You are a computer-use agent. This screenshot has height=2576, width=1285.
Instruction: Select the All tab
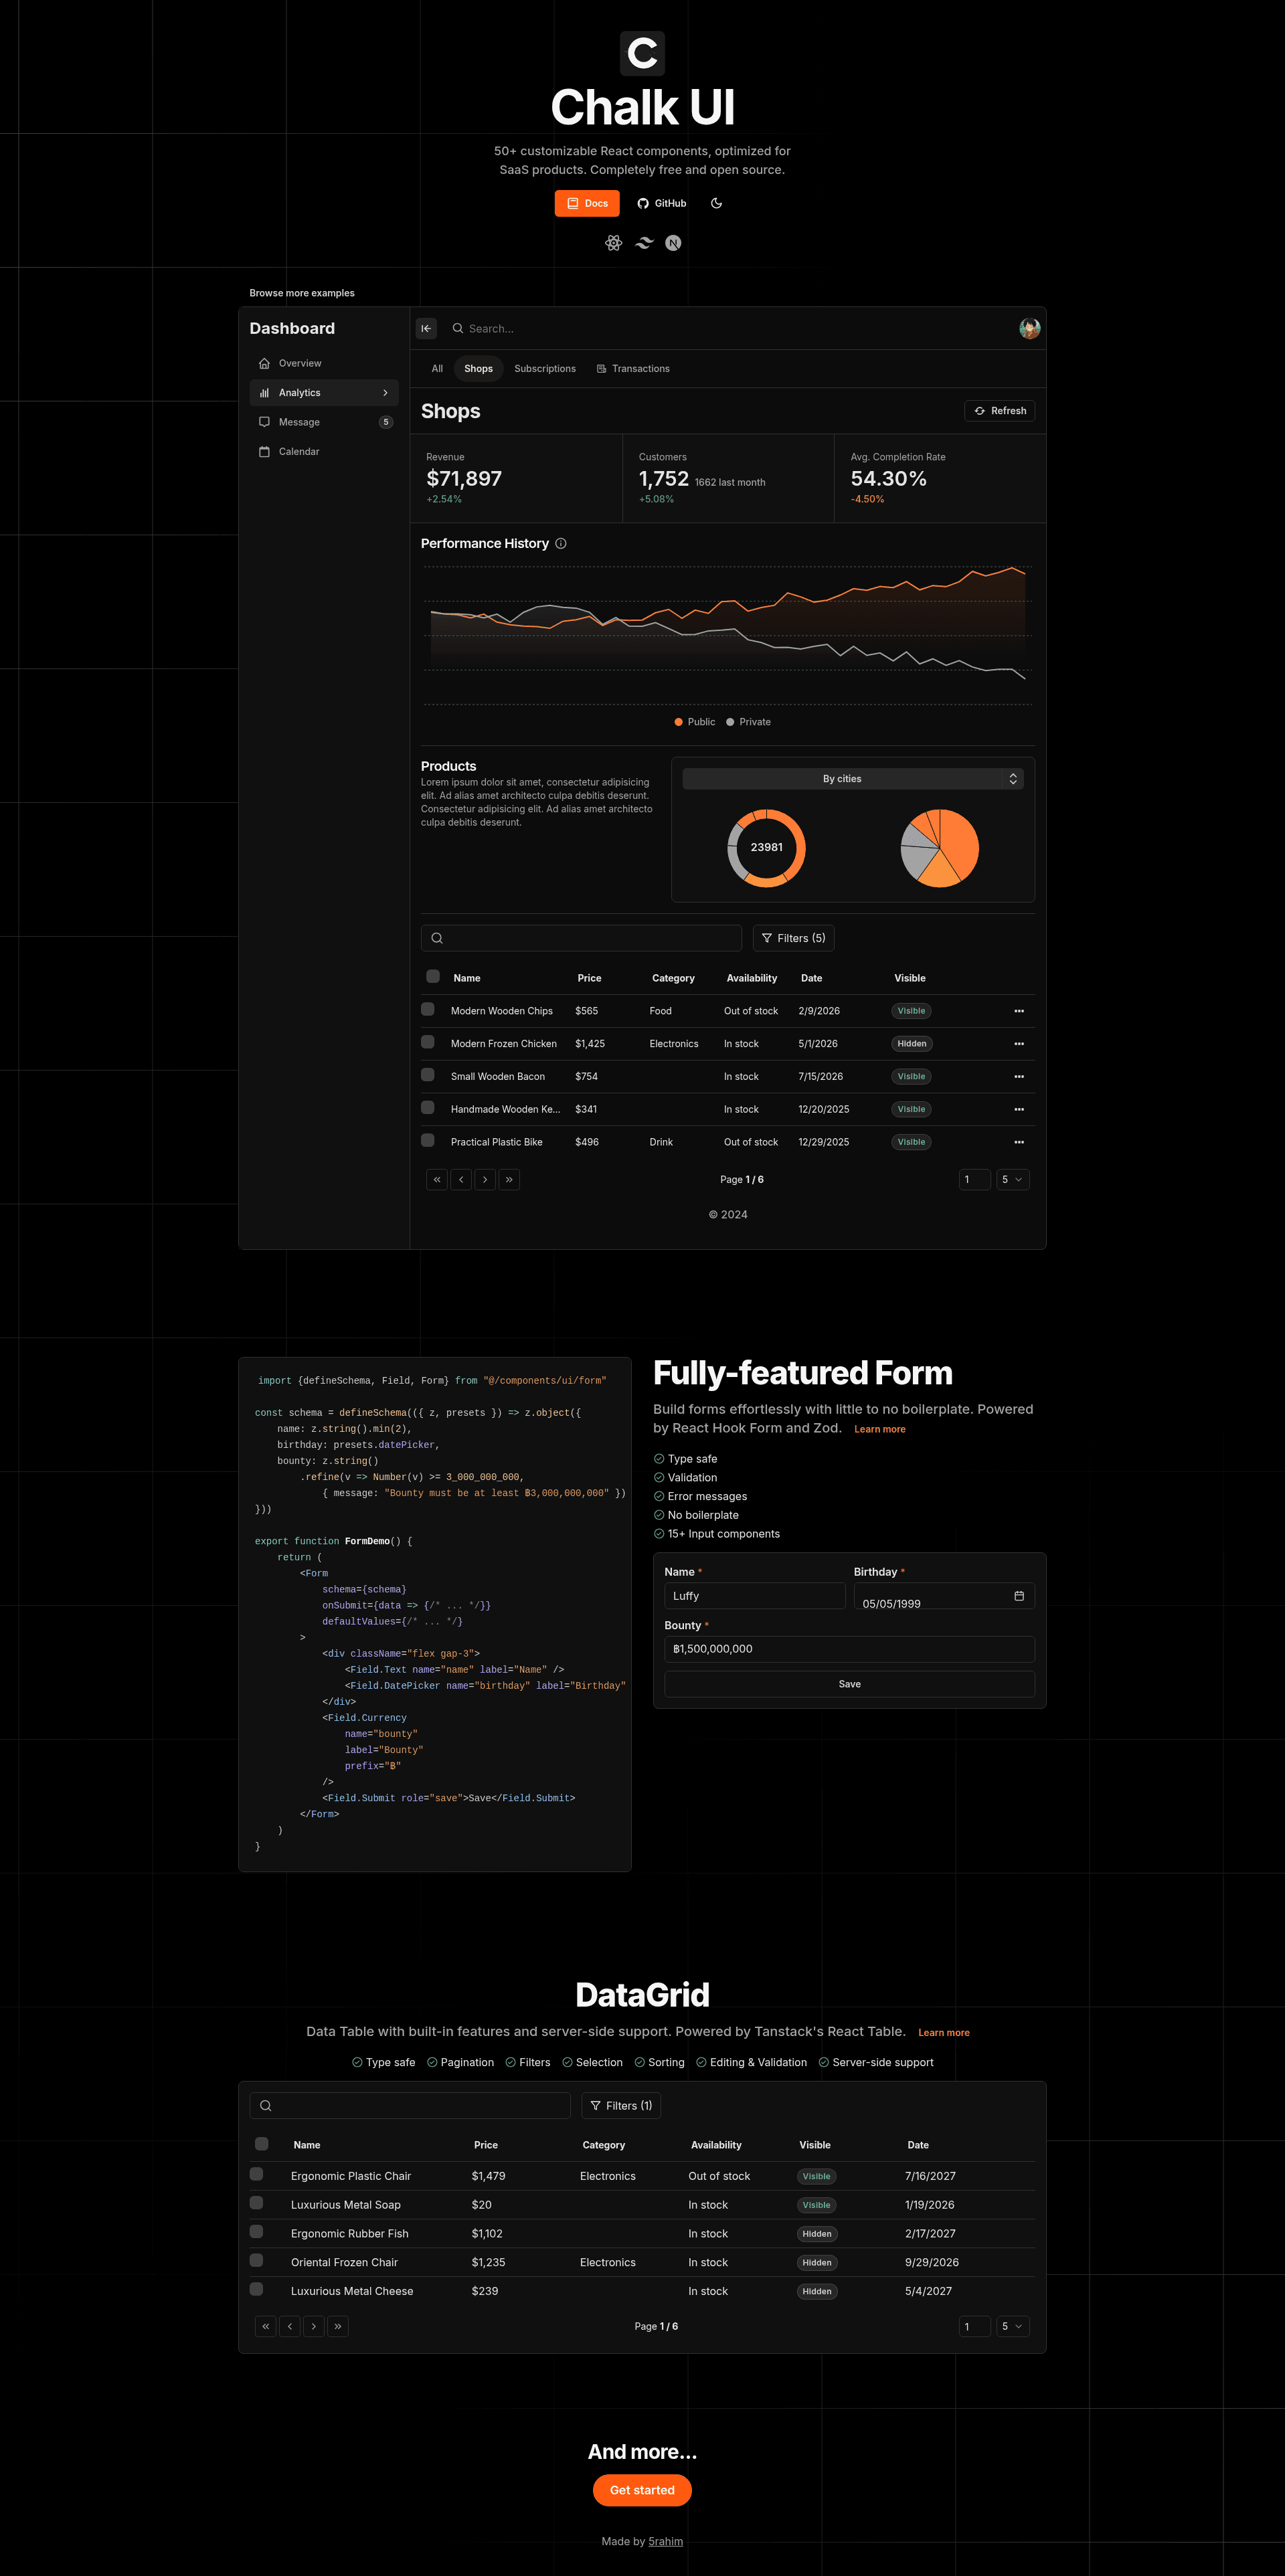coord(437,369)
